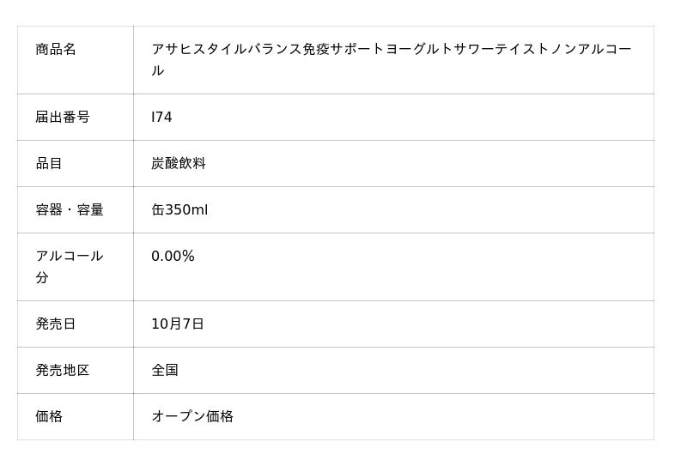Viewport: 687px width, 466px height.
Task: Select the 缶350ml value text
Action: pos(179,210)
